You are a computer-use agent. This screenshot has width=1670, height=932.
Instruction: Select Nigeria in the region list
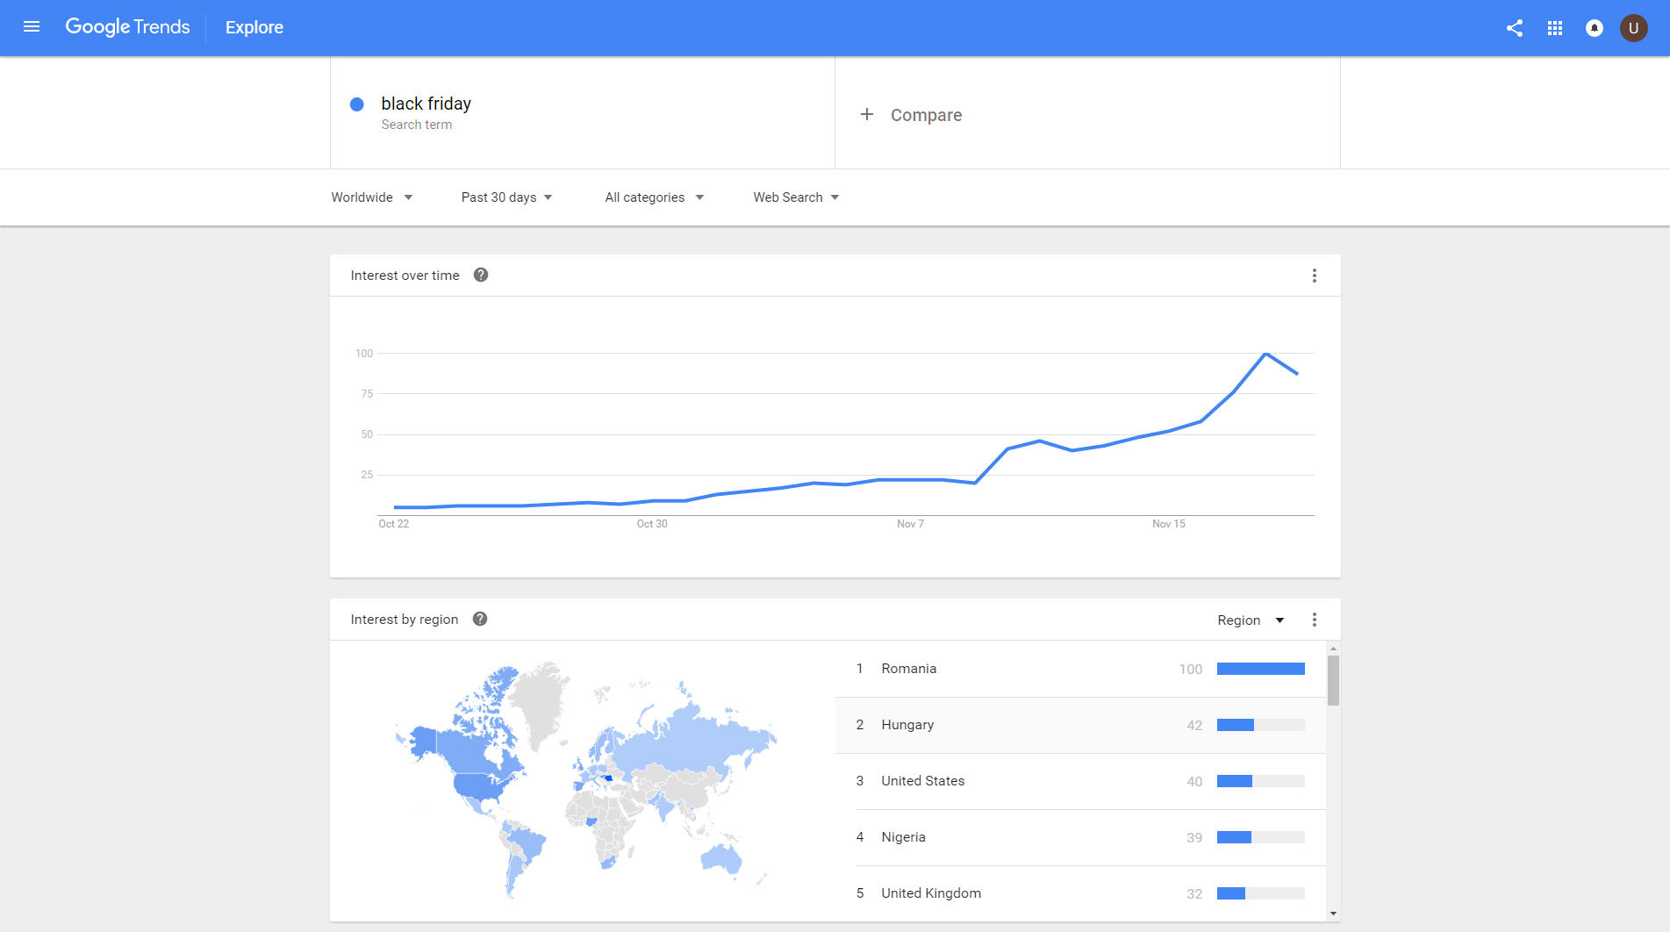point(1080,837)
